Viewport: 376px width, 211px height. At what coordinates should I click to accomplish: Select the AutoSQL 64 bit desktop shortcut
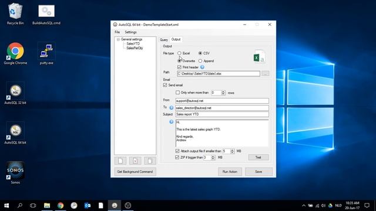pos(15,133)
